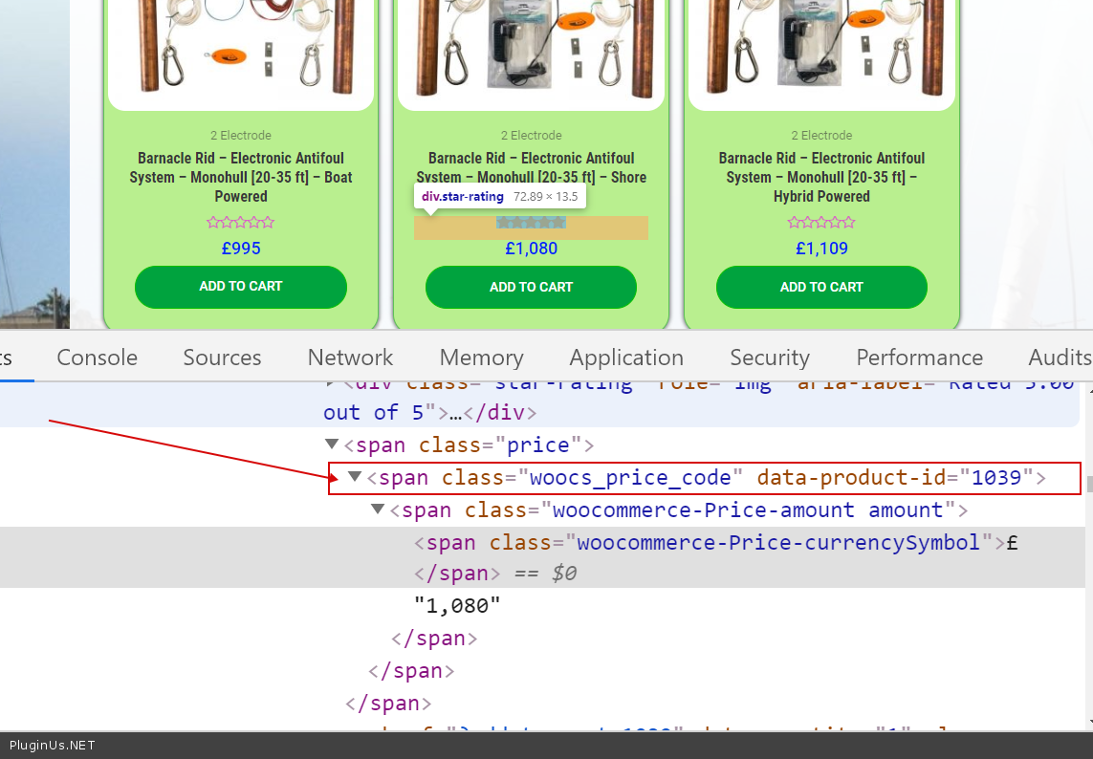Click "2 Electrode" category above Boat Powered product
Screen dimensions: 1093x759
(241, 136)
